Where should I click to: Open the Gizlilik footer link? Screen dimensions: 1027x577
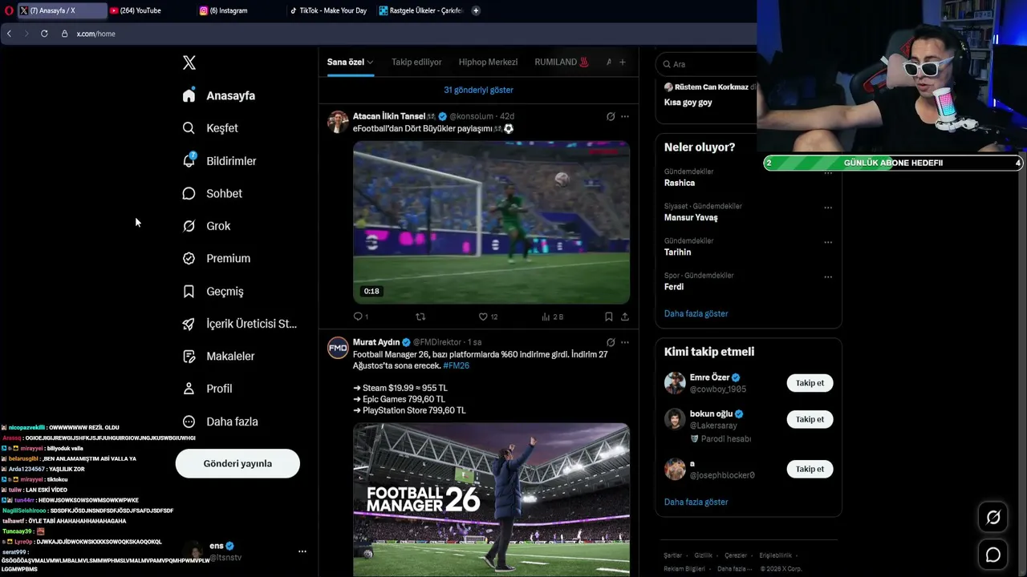point(703,555)
